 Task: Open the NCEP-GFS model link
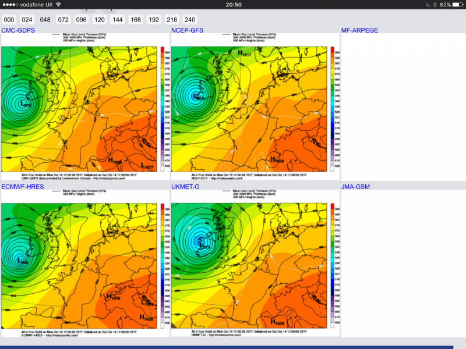[187, 30]
